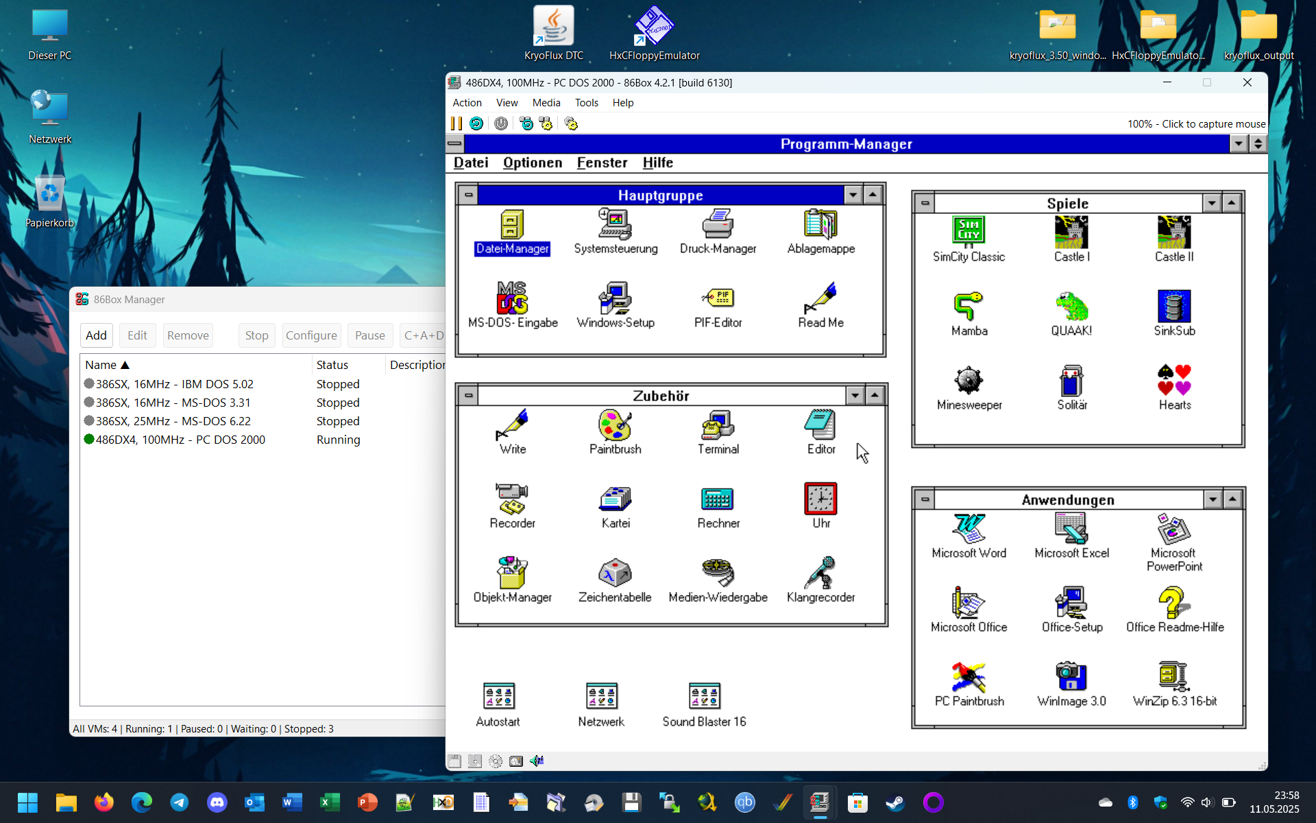Select Rechner calculator icon

tap(718, 507)
